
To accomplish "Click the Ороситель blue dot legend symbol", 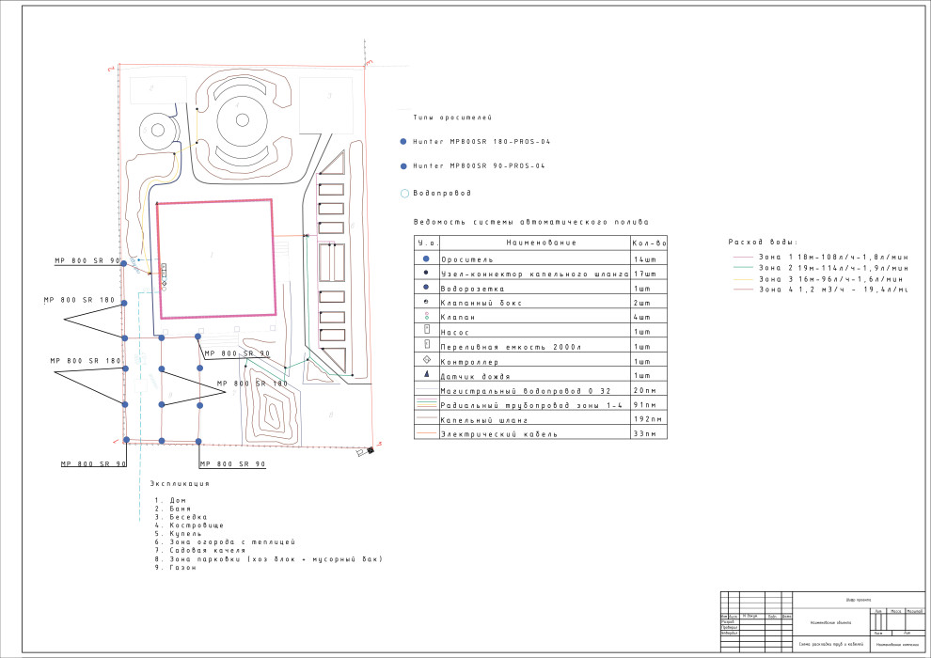I will coord(426,258).
